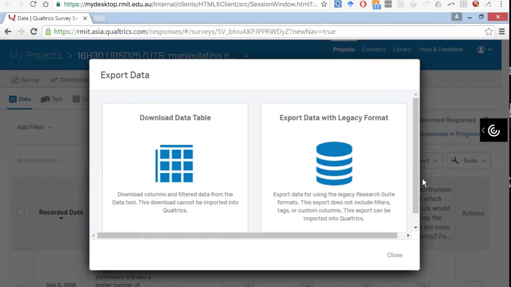Click Chrome user profile icon
The width and height of the screenshot is (511, 287).
[457, 17]
